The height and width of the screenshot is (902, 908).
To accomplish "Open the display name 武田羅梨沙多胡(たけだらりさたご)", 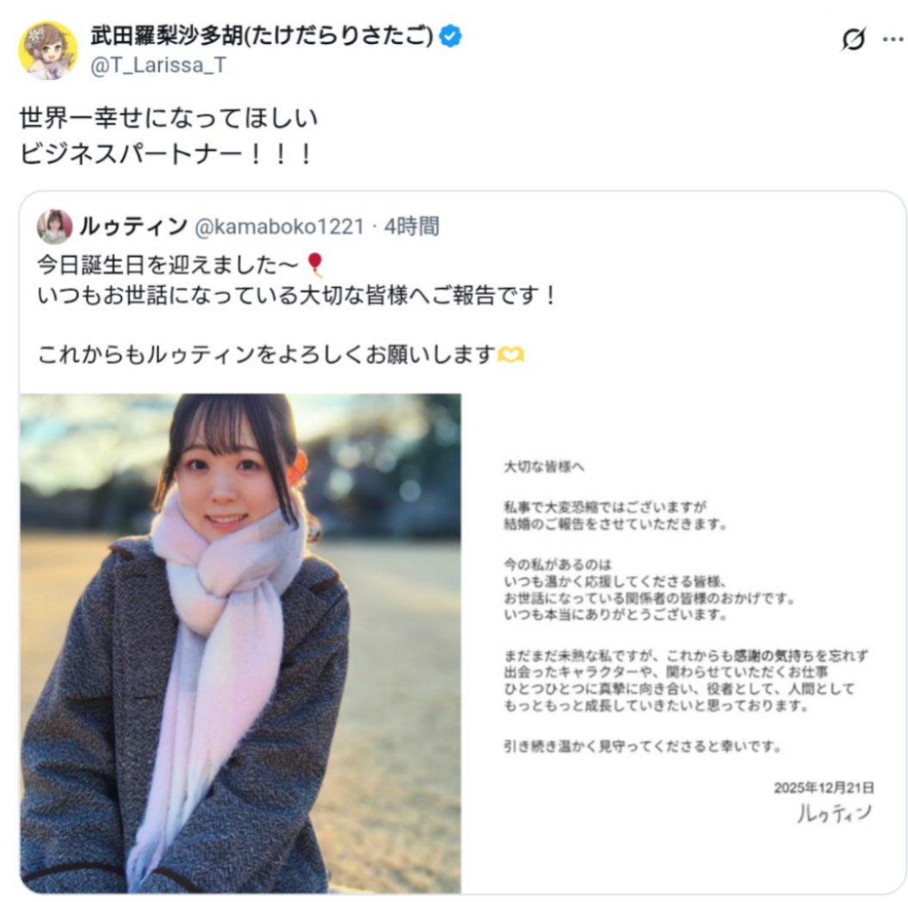I will (x=262, y=36).
